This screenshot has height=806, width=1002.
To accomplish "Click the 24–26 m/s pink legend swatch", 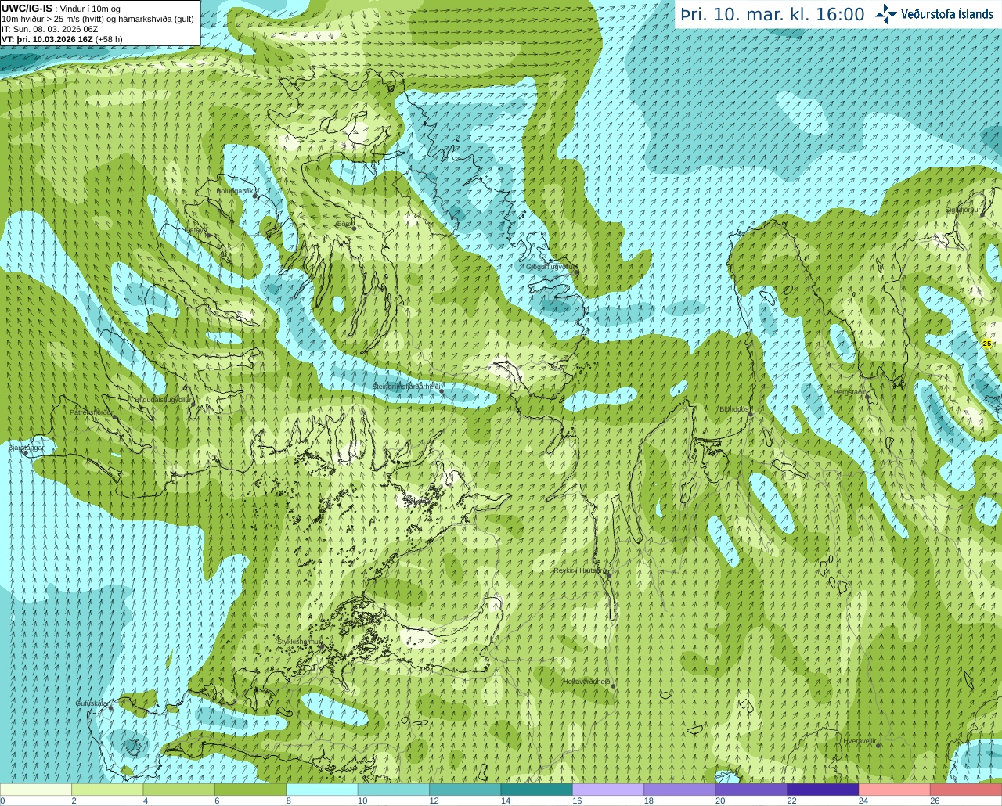I will coord(895,790).
